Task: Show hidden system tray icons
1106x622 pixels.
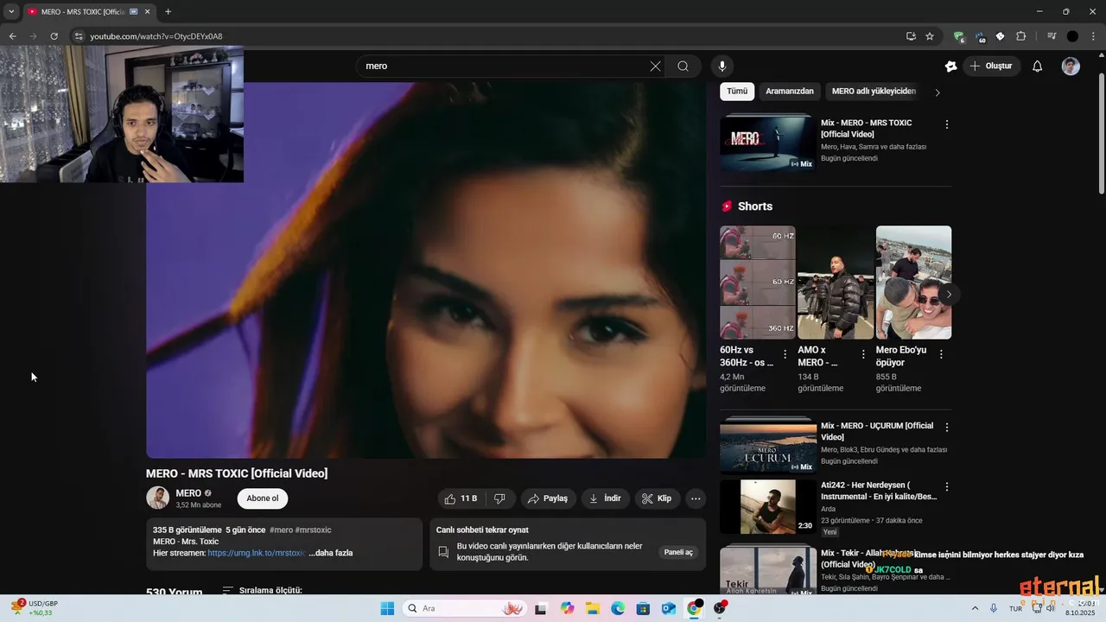Action: [x=975, y=608]
